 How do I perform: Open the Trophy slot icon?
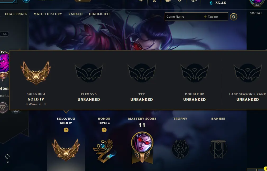180,149
